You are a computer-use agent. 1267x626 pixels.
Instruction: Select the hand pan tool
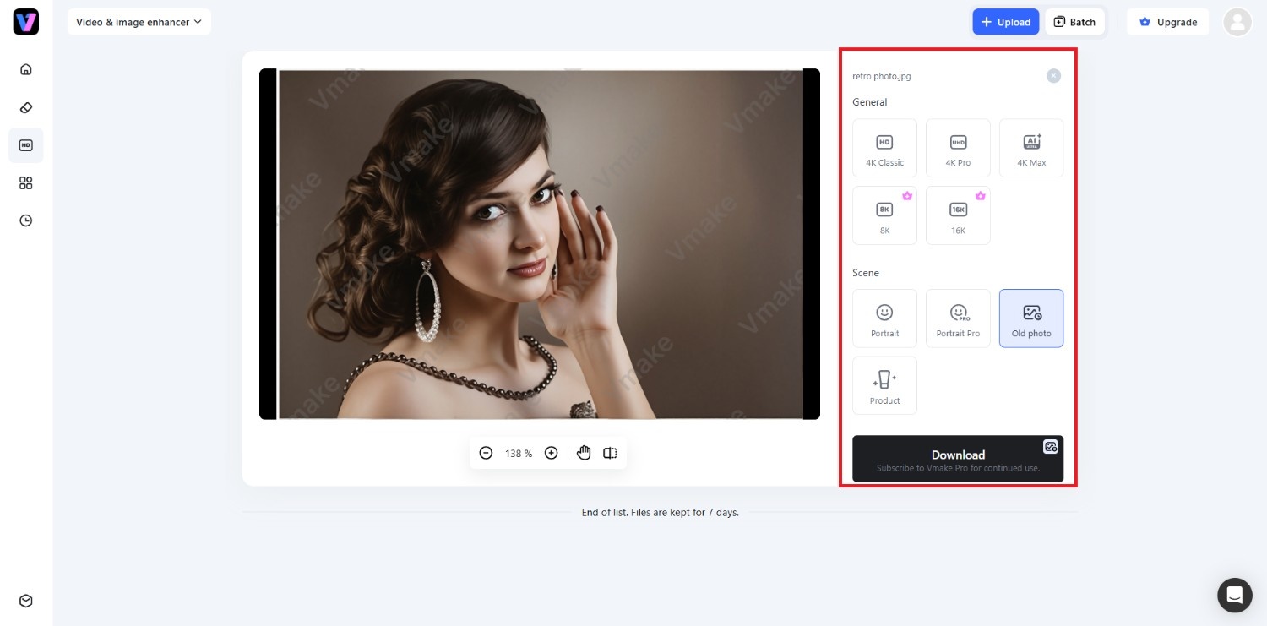coord(584,453)
